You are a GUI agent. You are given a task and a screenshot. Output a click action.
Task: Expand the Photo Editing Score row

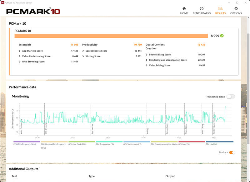pyautogui.click(x=147, y=55)
